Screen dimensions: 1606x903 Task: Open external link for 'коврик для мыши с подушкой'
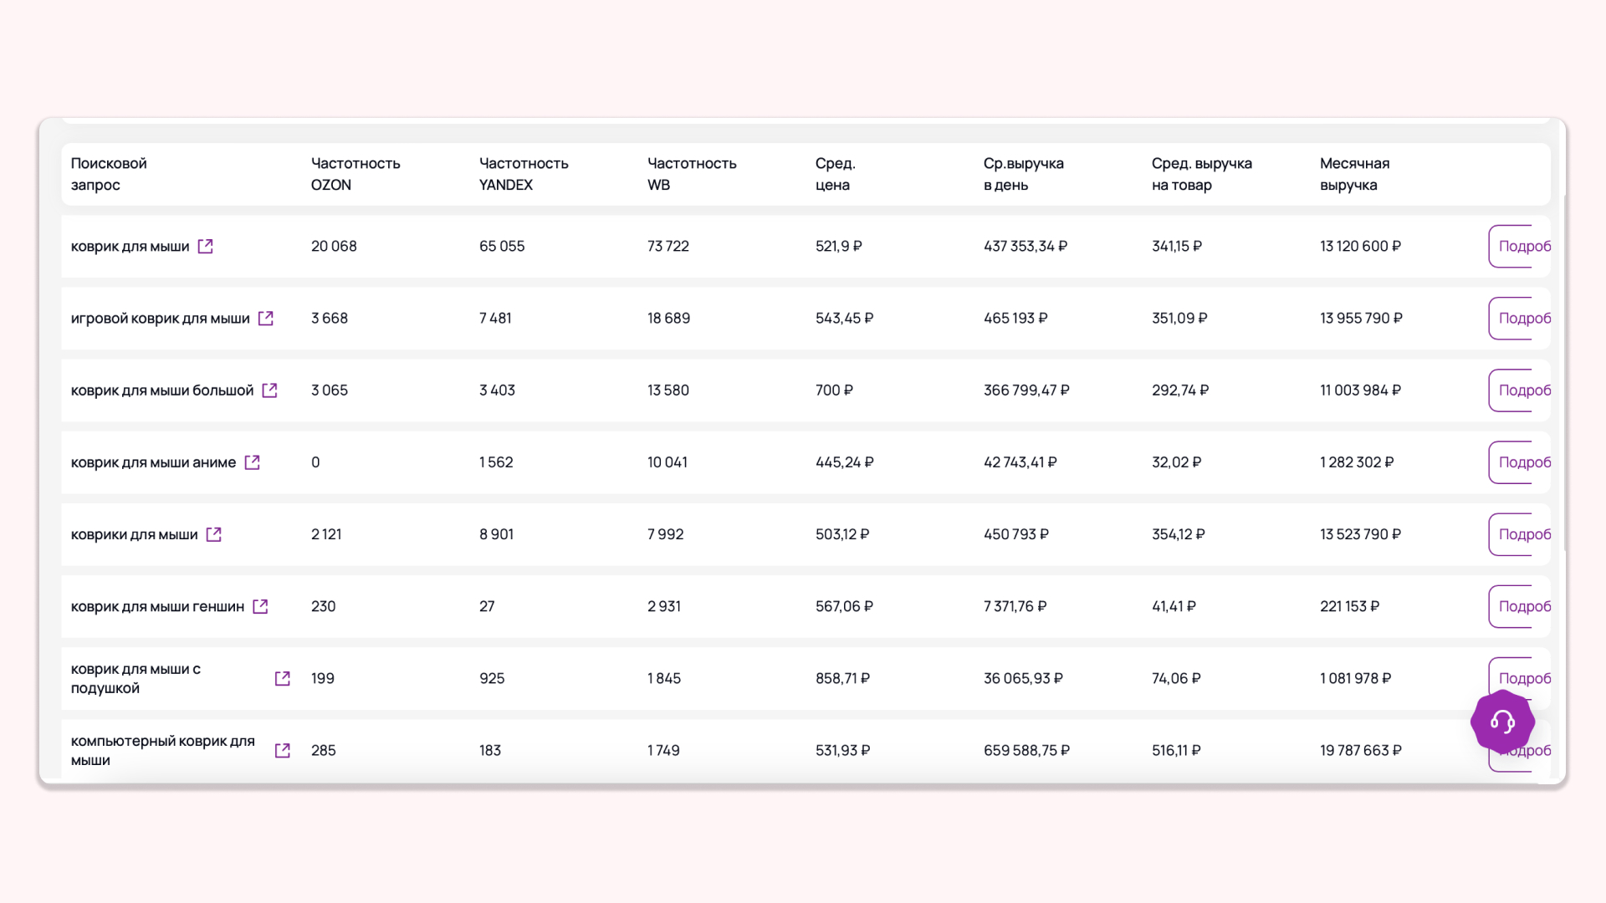point(282,678)
